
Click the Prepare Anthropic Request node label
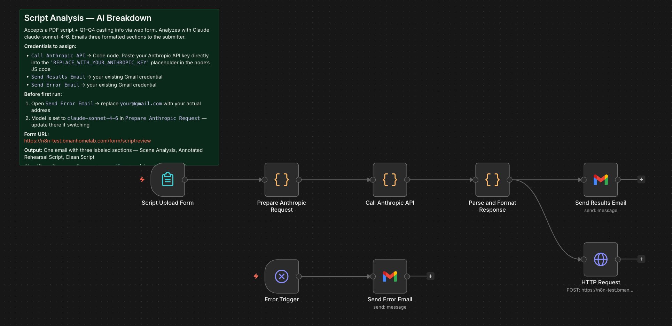click(282, 206)
